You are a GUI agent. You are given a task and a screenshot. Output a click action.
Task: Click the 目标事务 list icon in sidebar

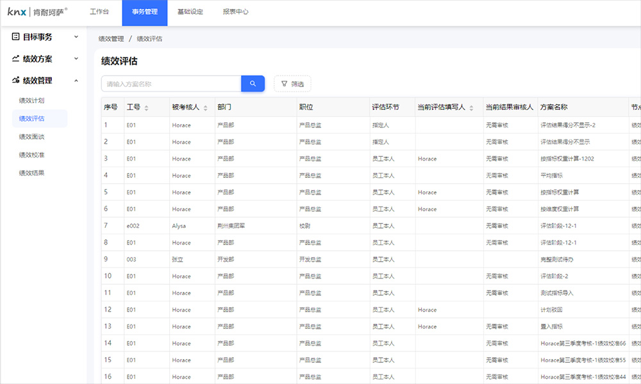15,36
